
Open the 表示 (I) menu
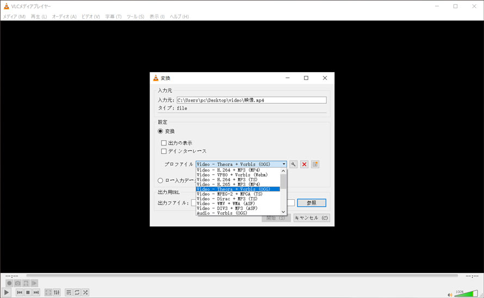[x=157, y=16]
